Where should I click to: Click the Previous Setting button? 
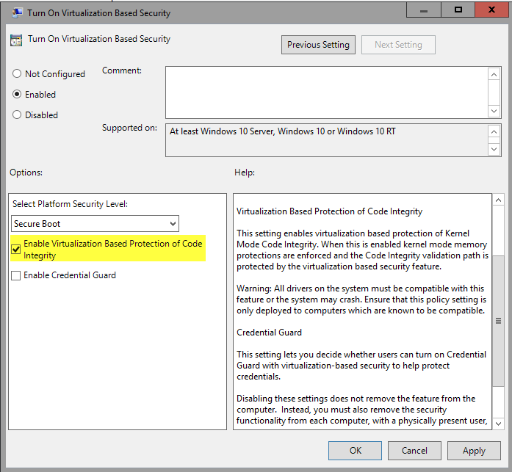tap(319, 45)
